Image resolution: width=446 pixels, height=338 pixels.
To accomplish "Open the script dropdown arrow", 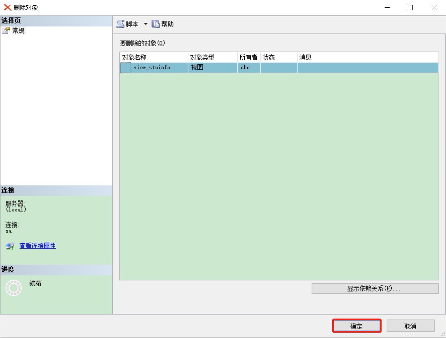I will (x=146, y=24).
